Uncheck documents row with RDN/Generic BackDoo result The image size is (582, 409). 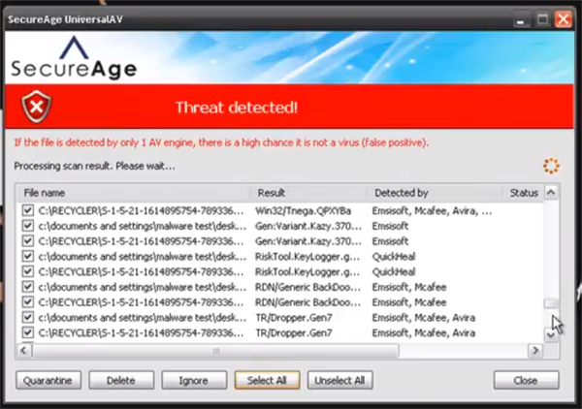pos(28,287)
